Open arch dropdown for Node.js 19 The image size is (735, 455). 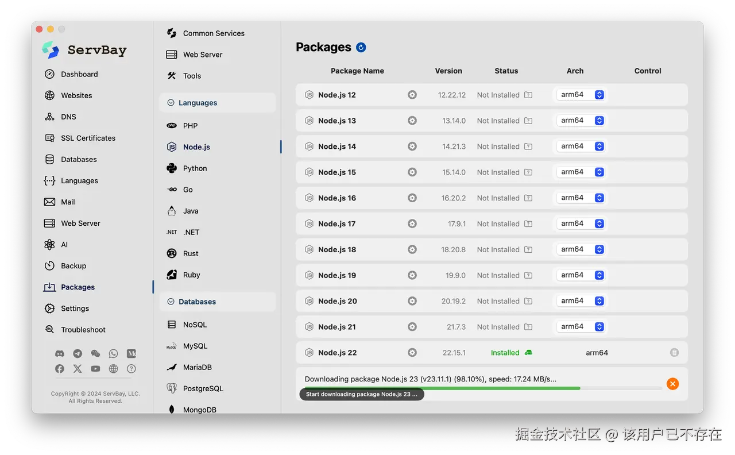click(581, 275)
